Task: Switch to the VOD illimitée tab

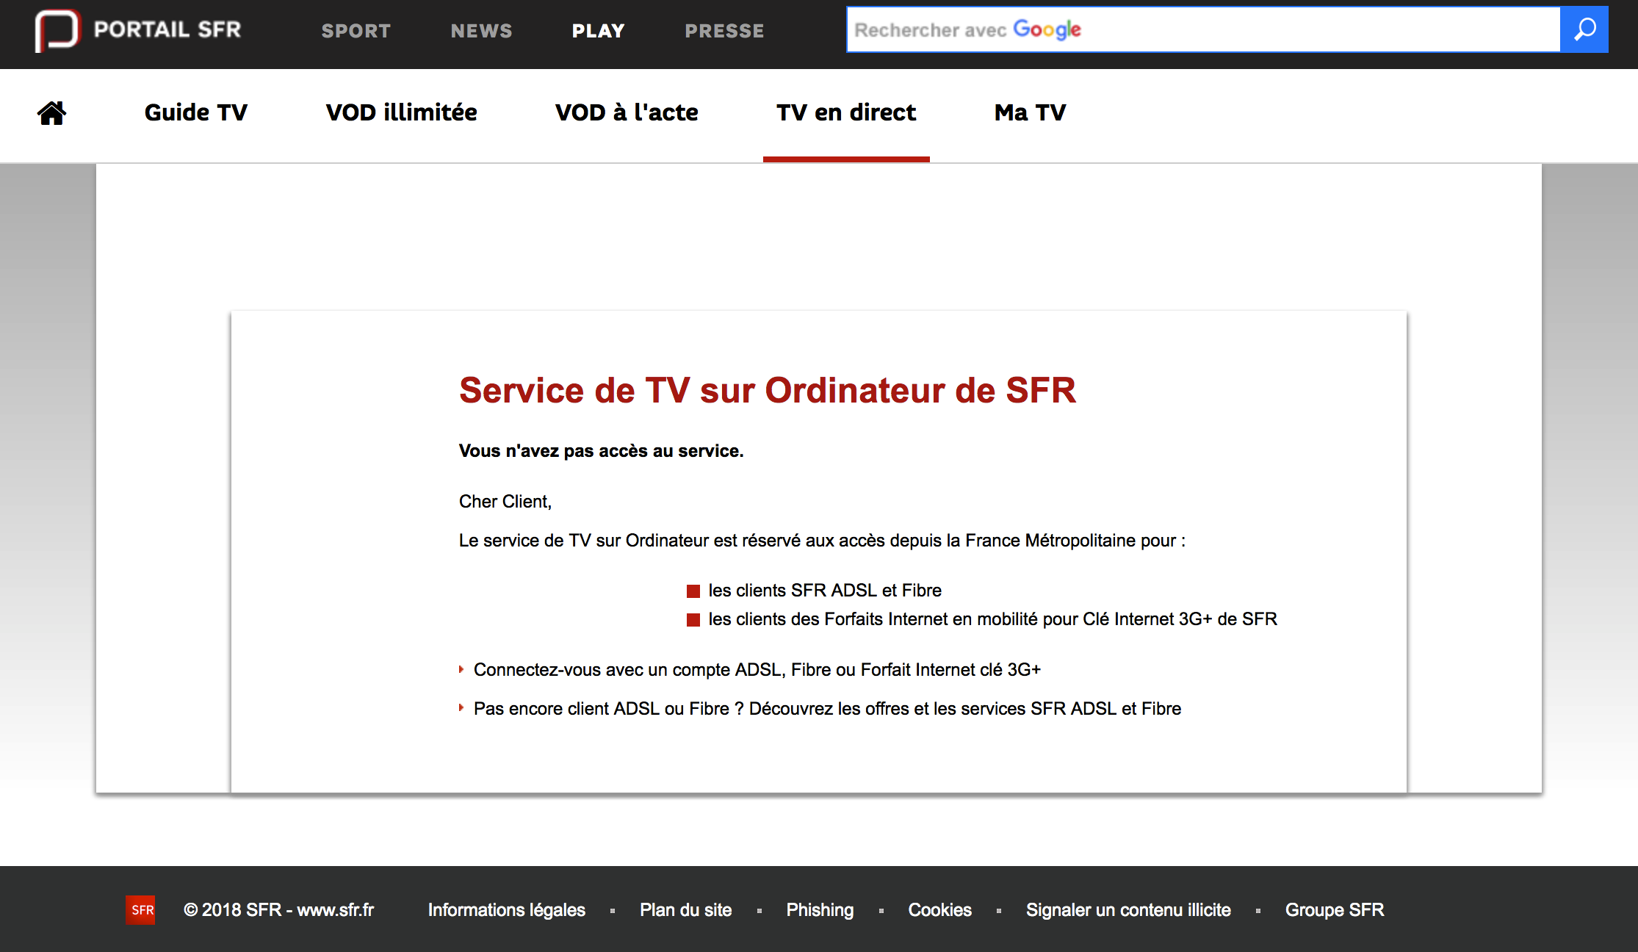Action: point(401,112)
